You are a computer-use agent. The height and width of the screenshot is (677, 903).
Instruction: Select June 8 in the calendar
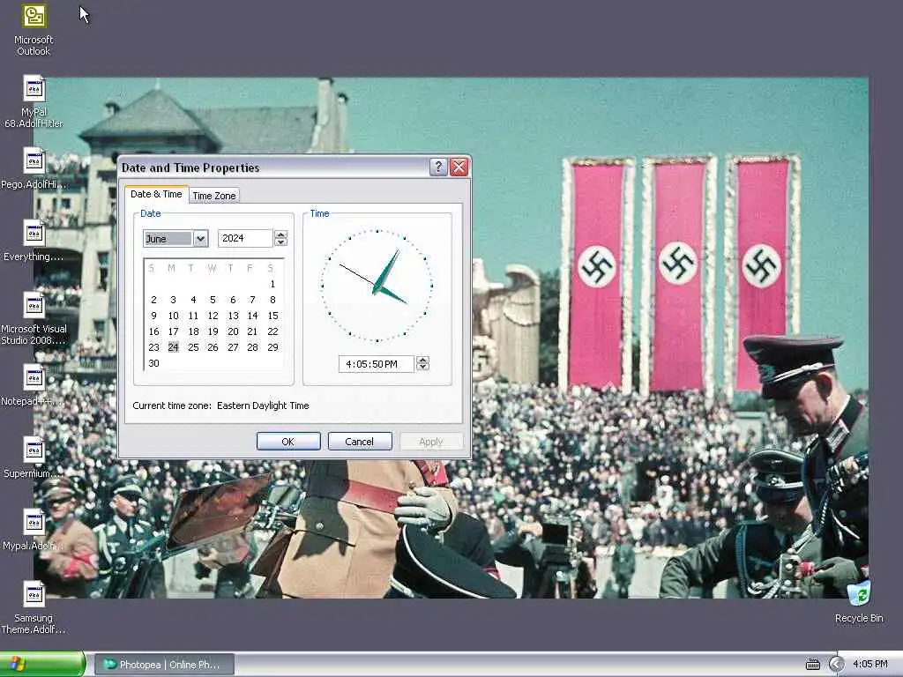point(272,300)
